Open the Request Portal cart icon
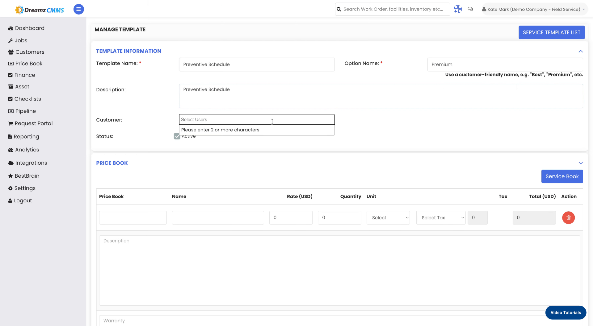Viewport: 593px width, 326px height. (x=11, y=123)
